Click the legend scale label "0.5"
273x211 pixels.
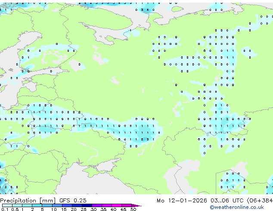click(x=15, y=209)
